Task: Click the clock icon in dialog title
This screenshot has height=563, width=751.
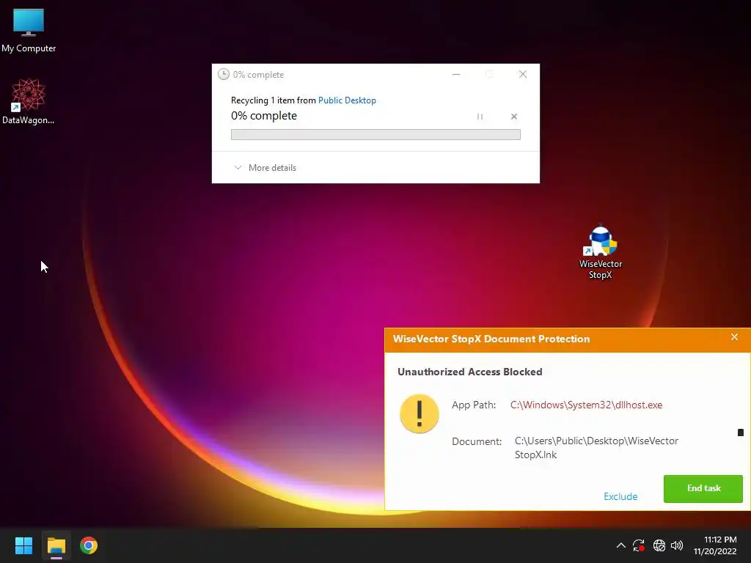Action: click(223, 74)
